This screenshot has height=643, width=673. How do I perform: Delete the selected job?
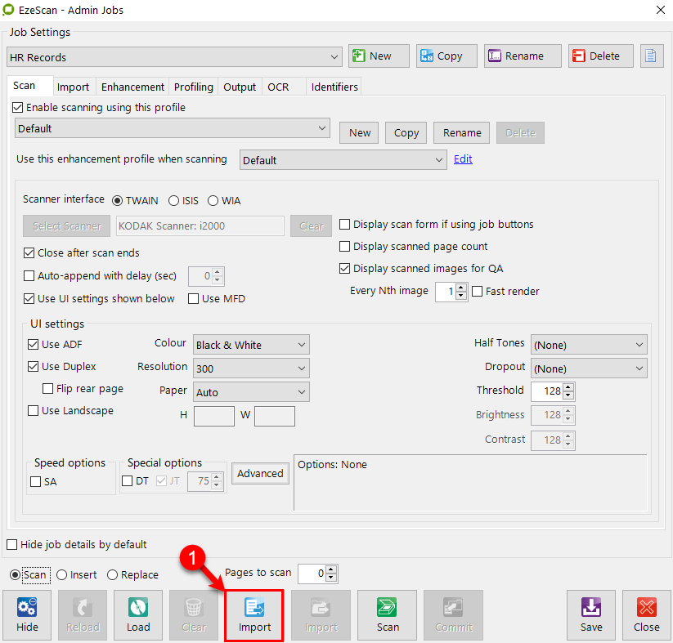coord(601,56)
